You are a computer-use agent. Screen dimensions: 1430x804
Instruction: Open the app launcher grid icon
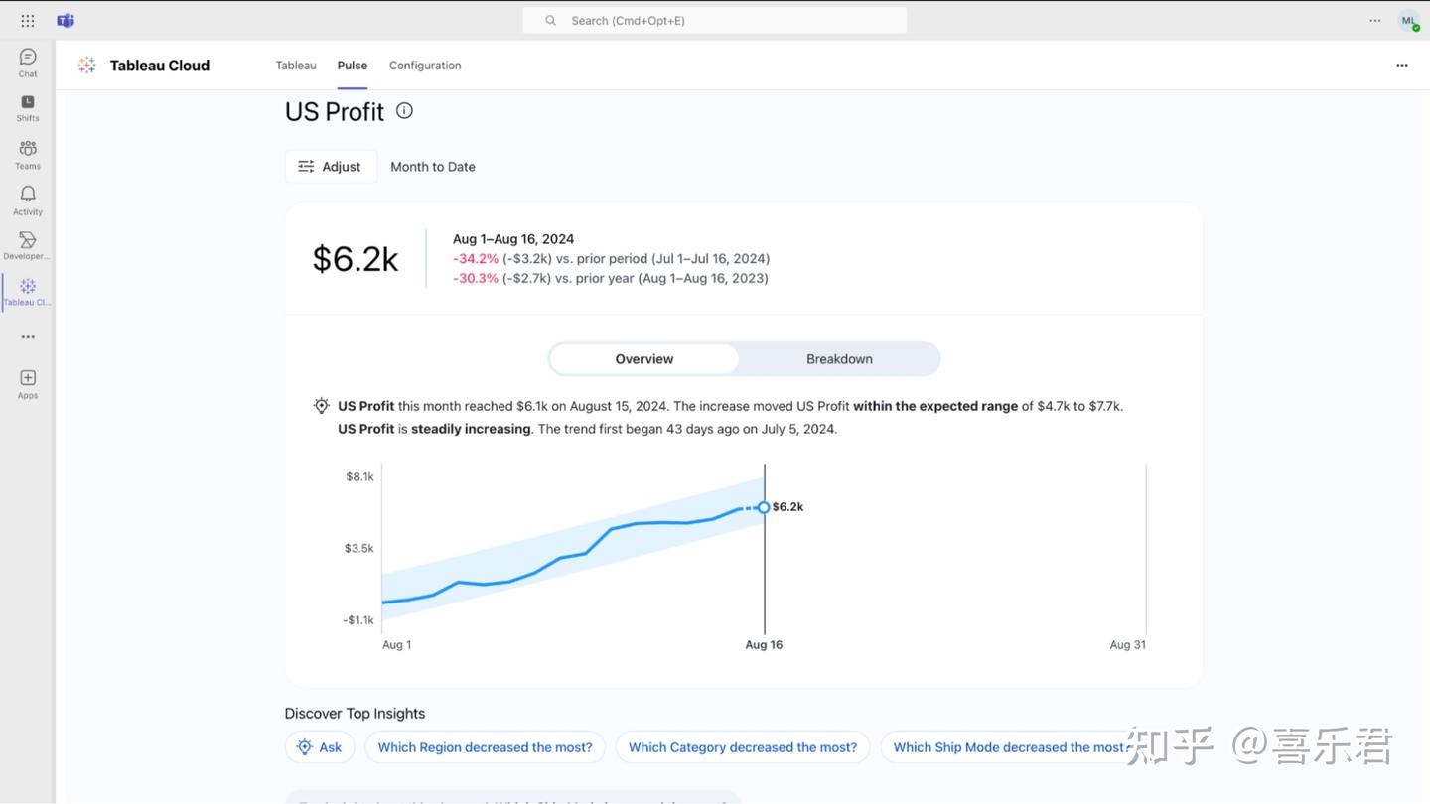tap(28, 21)
